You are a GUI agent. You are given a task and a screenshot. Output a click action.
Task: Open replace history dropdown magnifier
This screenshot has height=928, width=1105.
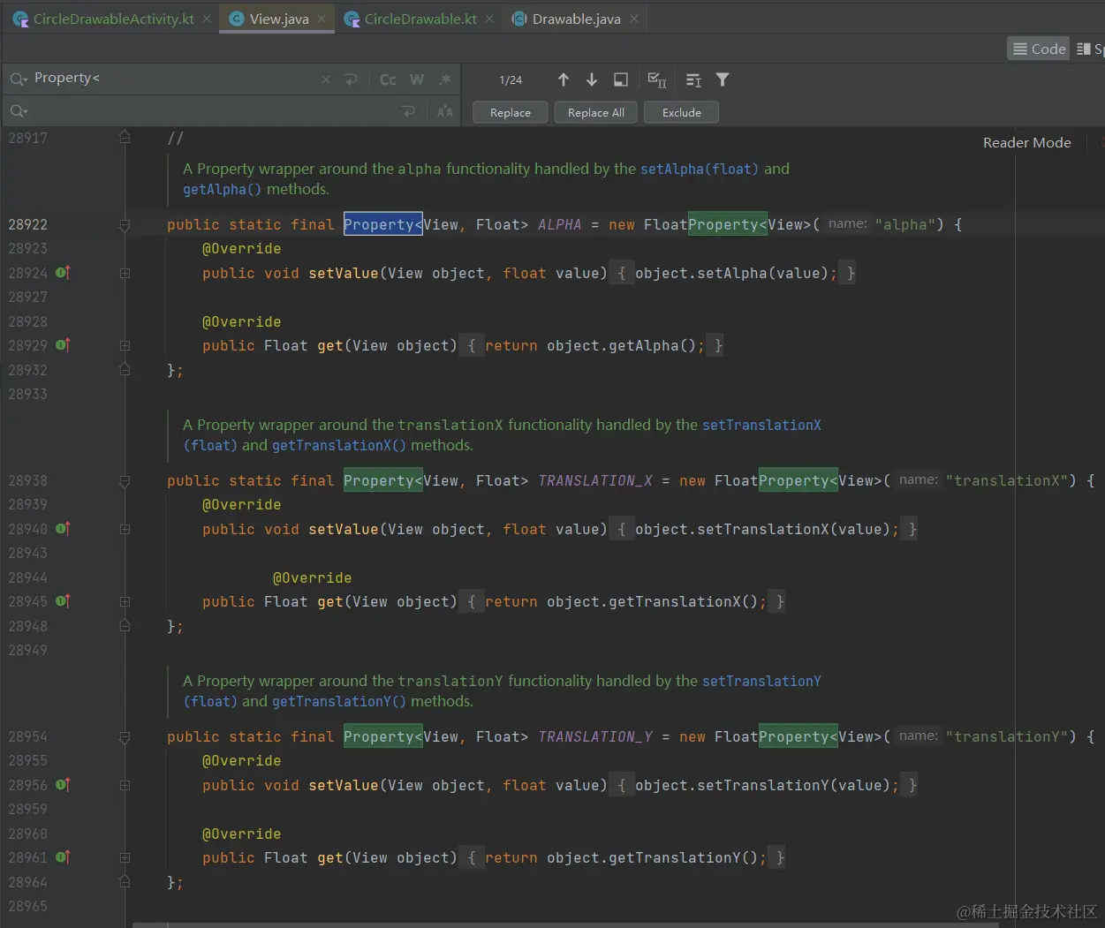coord(19,111)
